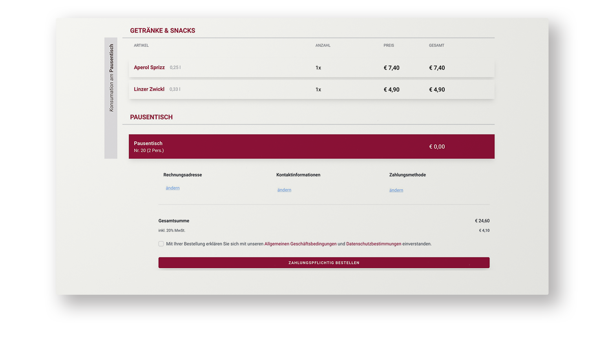Click the Pausentisch section heading
Screen dimensions: 597x338
[x=151, y=117]
